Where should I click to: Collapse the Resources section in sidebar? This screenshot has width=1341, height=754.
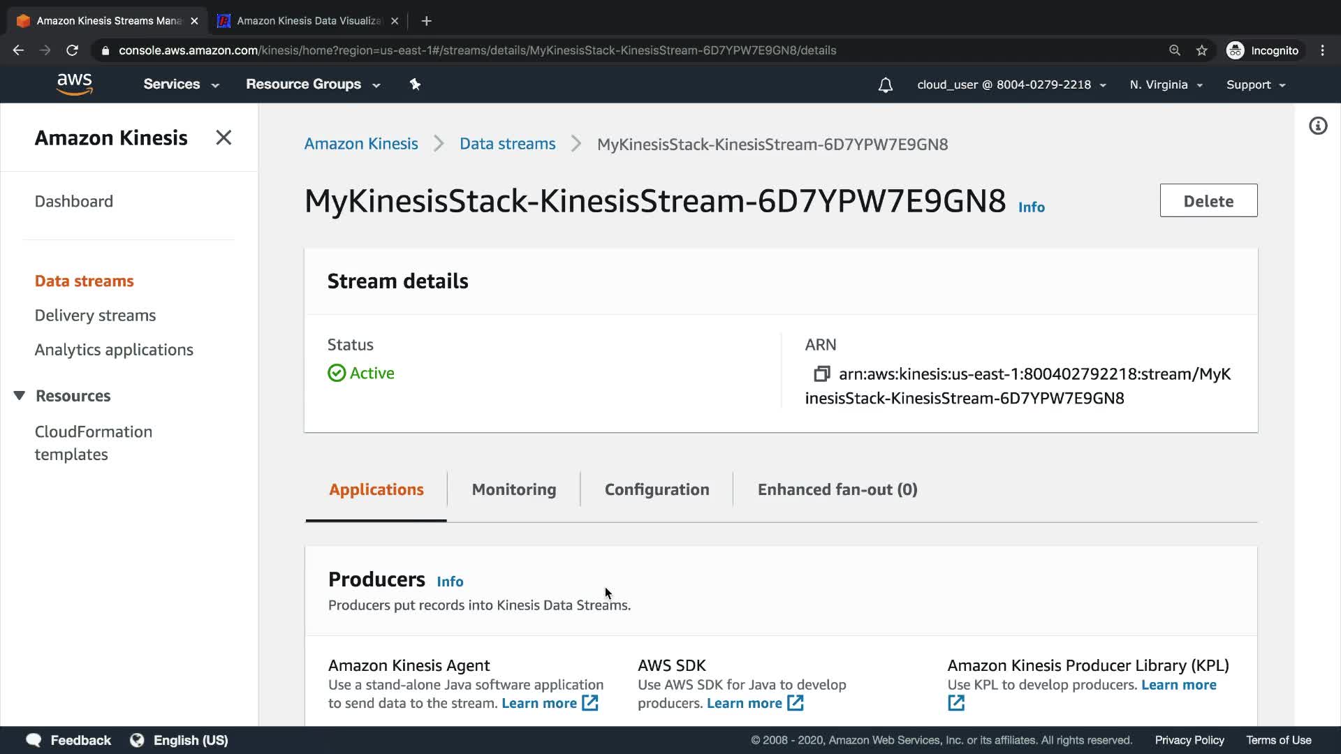point(20,396)
